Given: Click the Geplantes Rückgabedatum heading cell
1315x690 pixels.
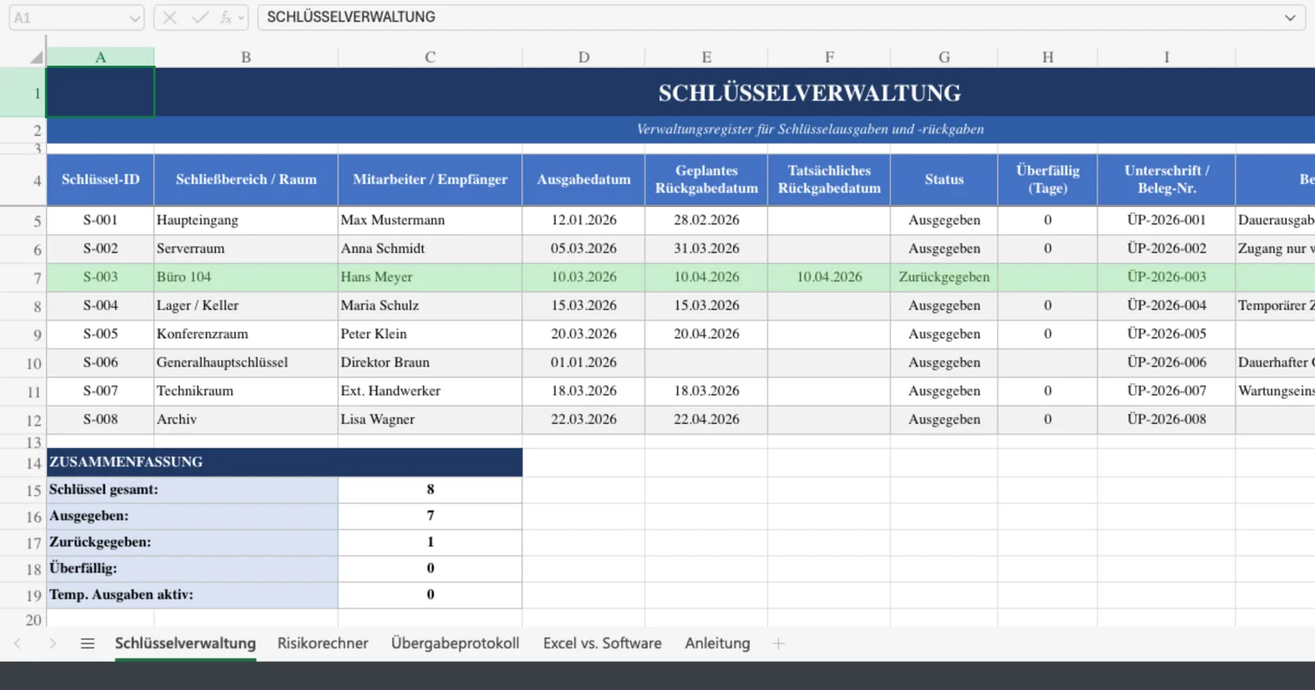Looking at the screenshot, I should [706, 179].
